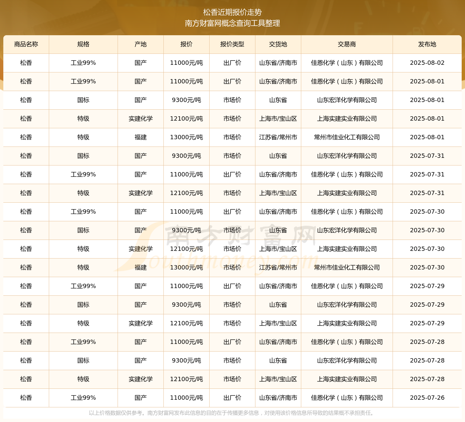
Task: Click 佳恩化学(山东)有限公司 in the 2025-07-30 row
Action: coord(347,212)
